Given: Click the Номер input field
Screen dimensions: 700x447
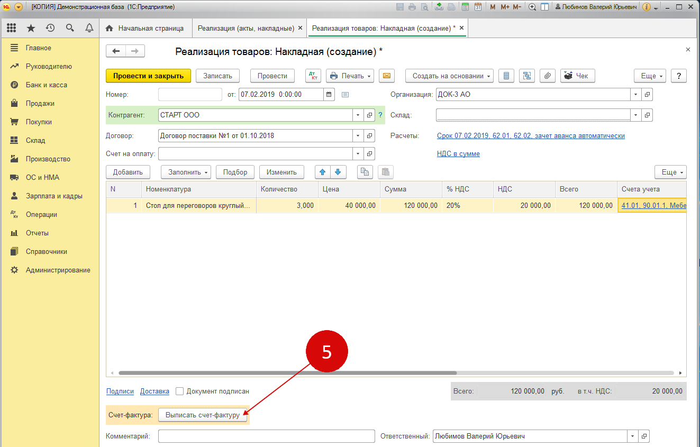Looking at the screenshot, I should point(190,95).
